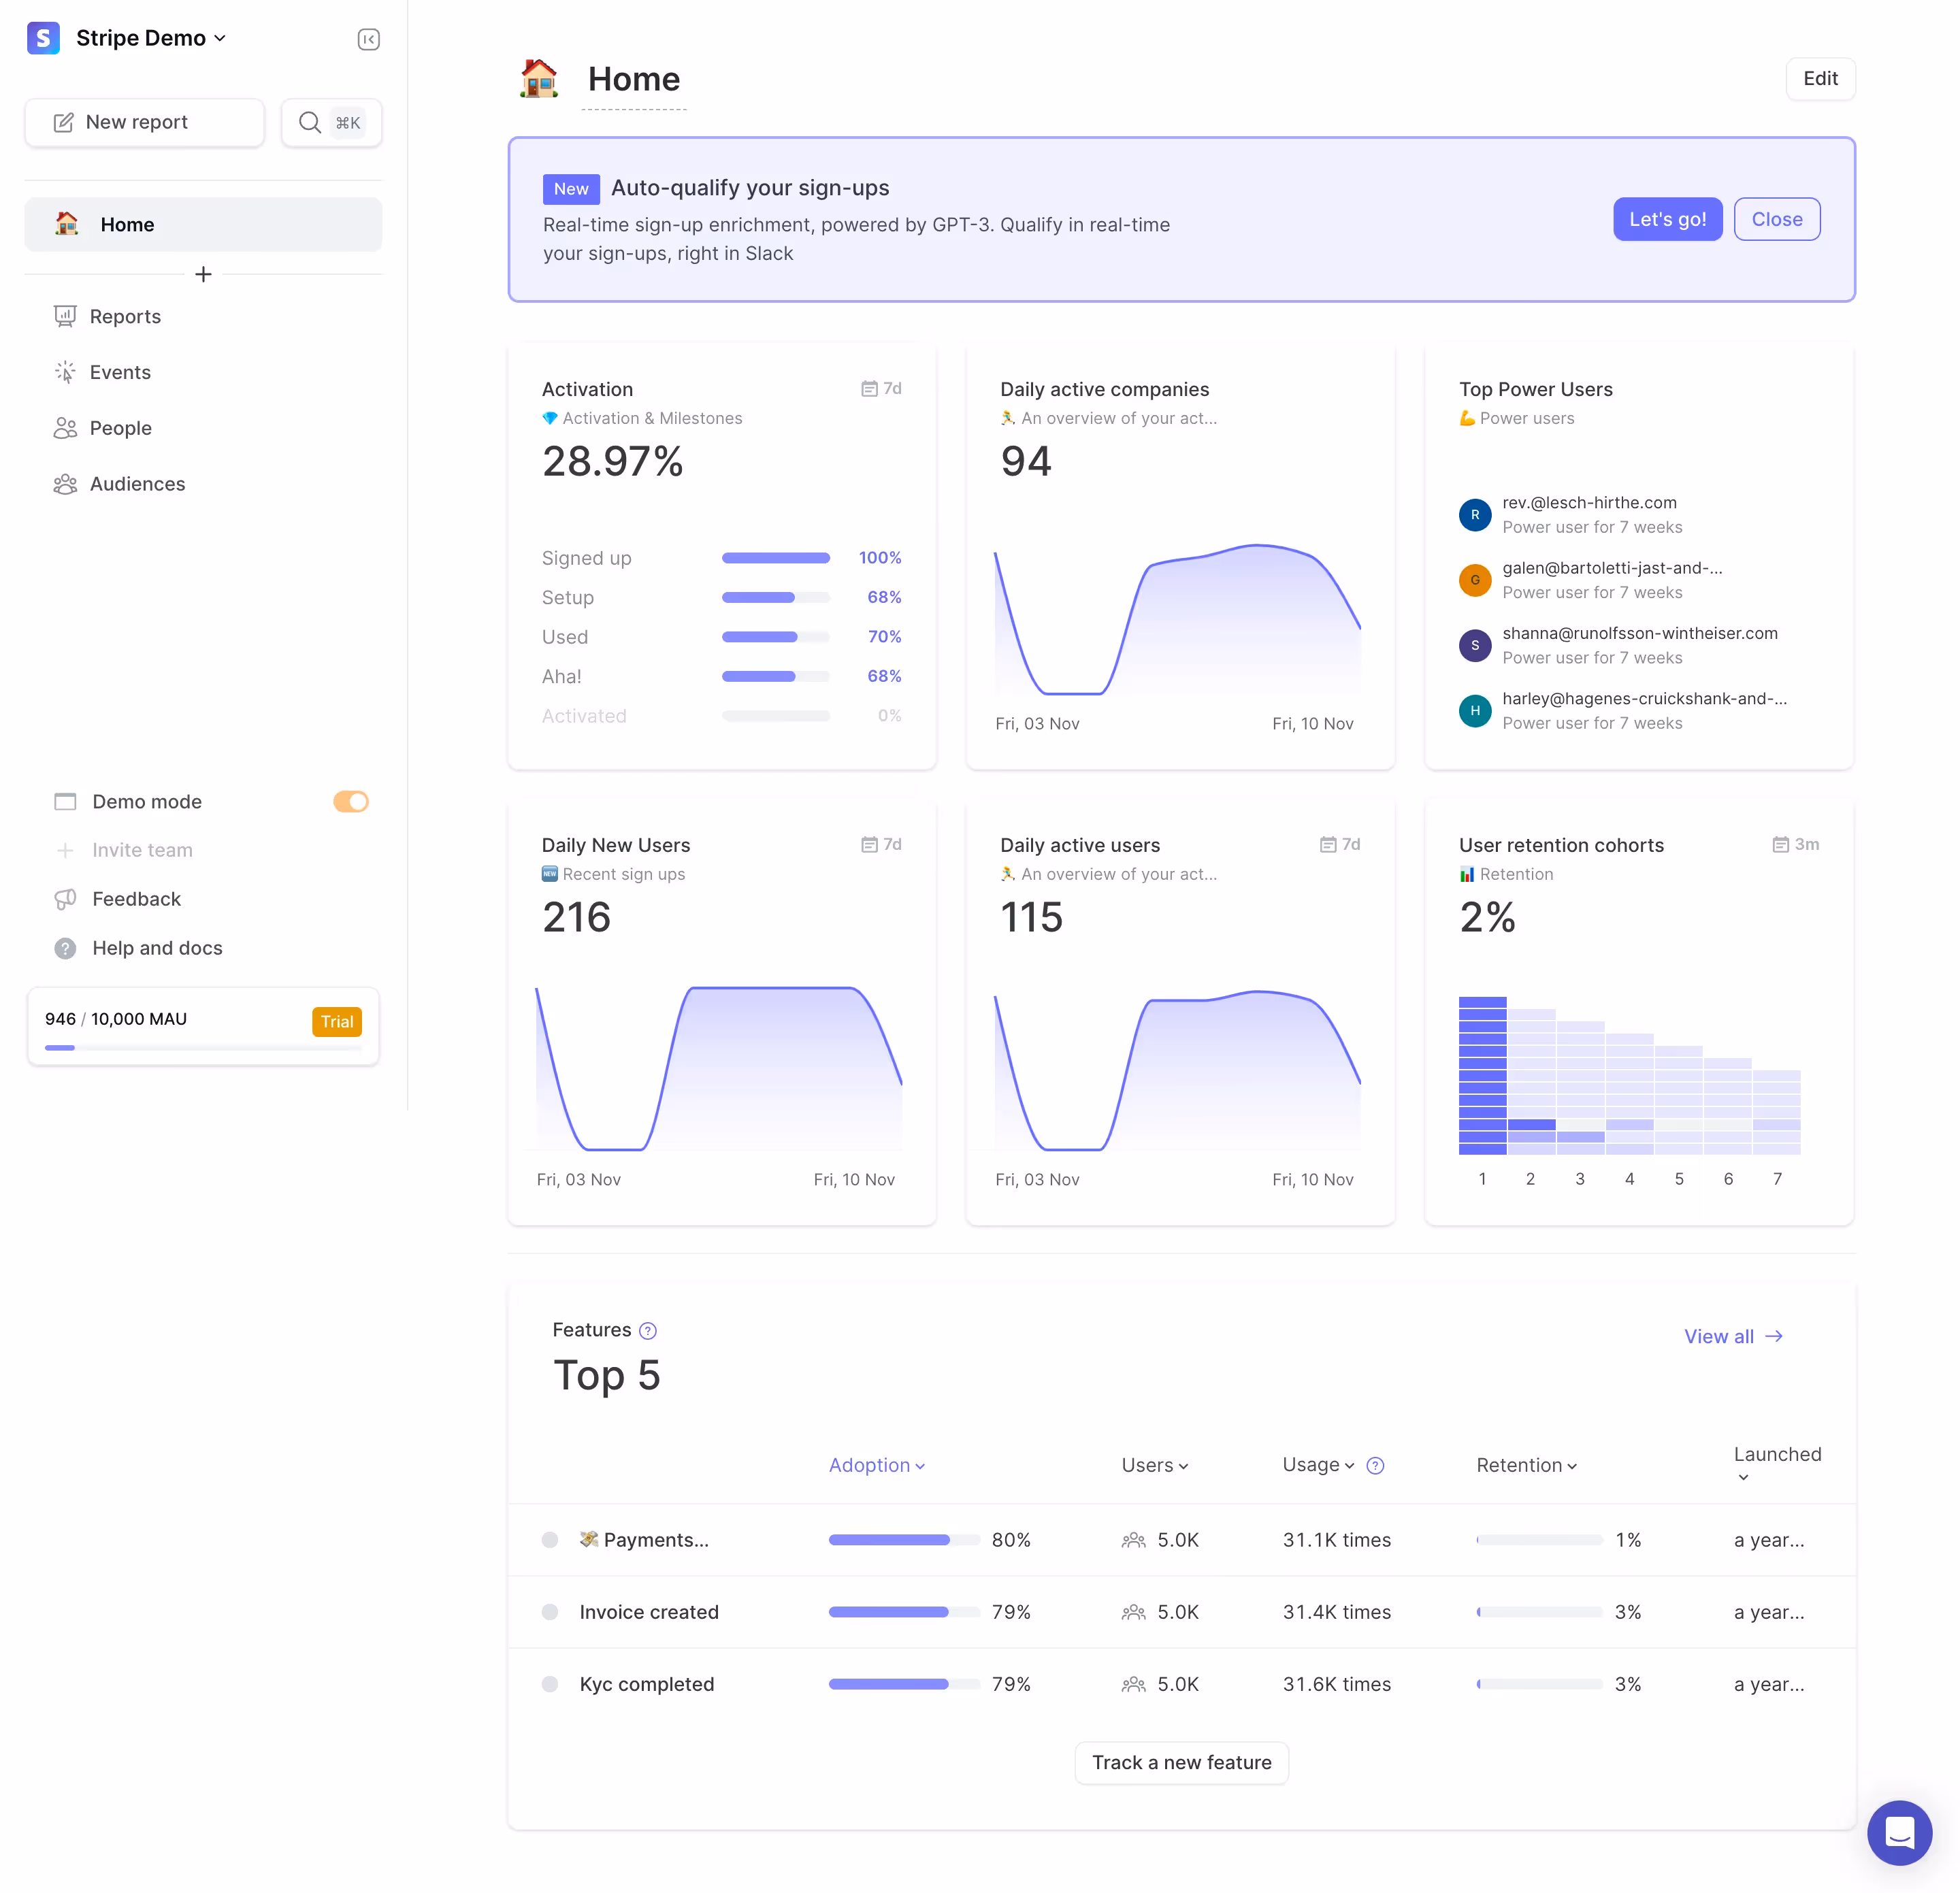Select the circle next to Invoice created

(x=550, y=1611)
